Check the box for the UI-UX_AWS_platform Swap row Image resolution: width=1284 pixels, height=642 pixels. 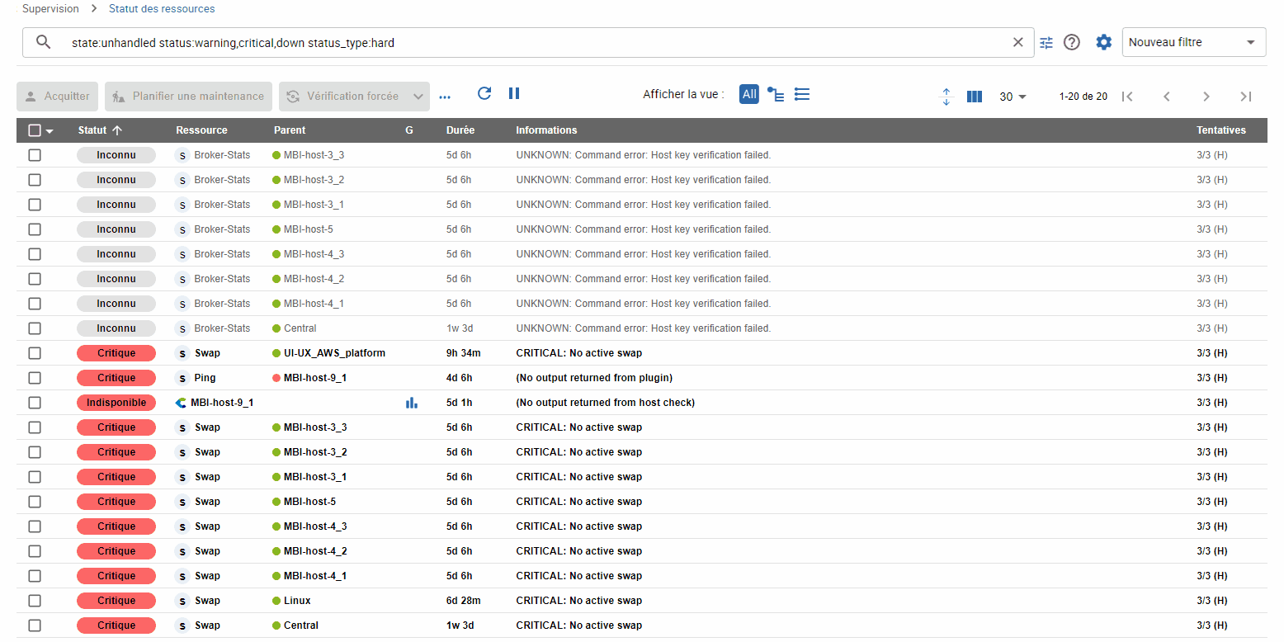(x=35, y=353)
